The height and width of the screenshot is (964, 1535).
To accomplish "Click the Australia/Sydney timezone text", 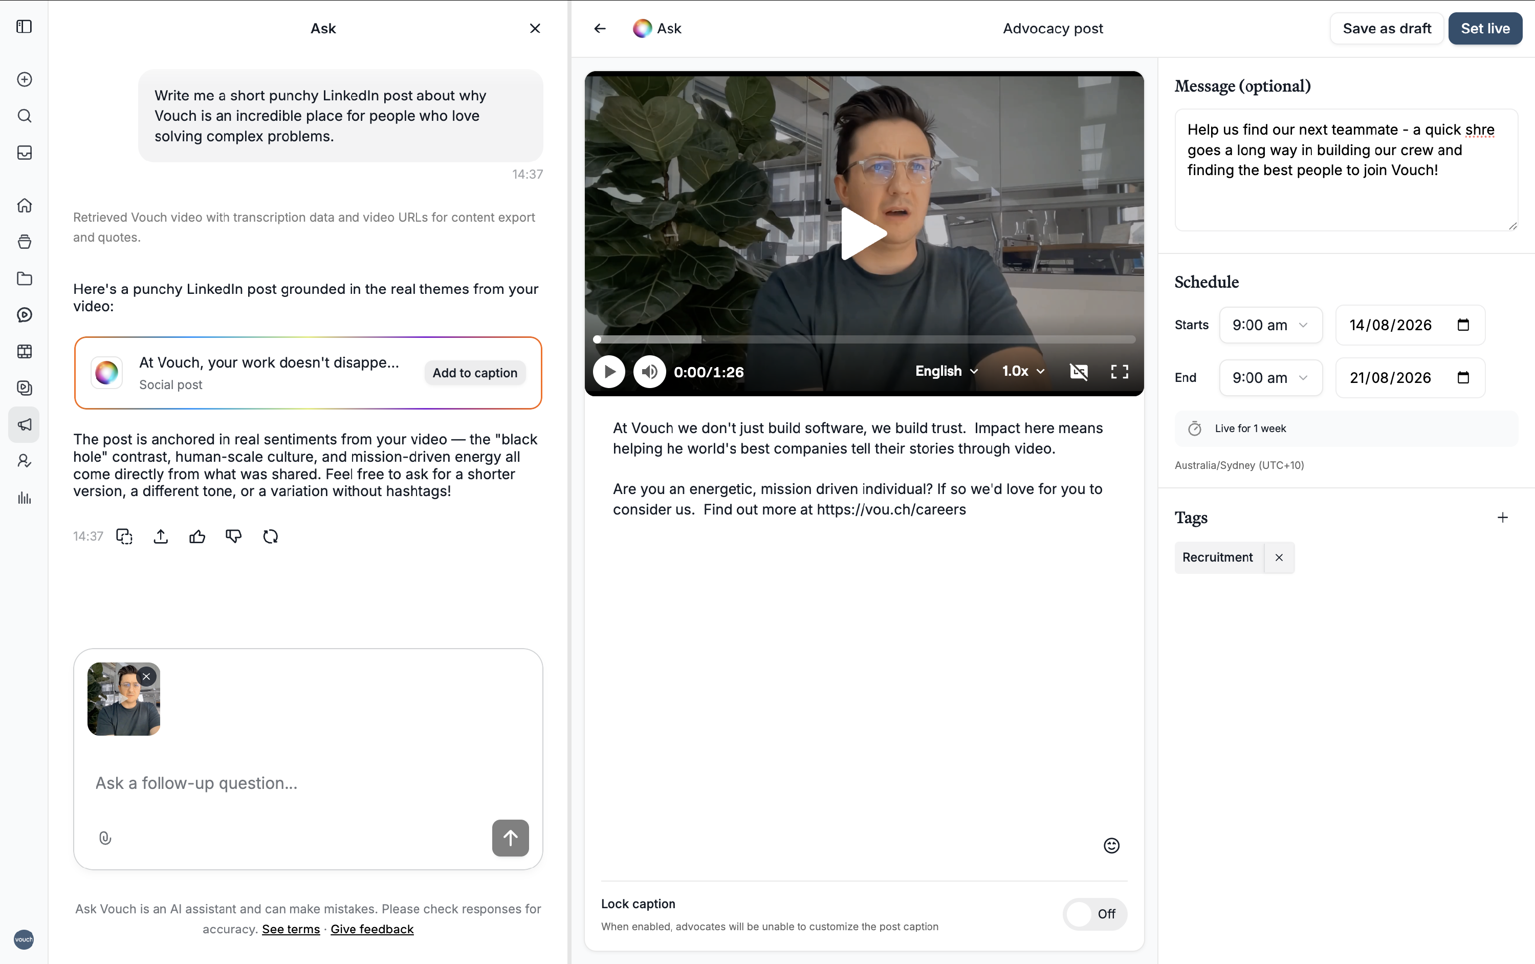I will click(x=1239, y=465).
